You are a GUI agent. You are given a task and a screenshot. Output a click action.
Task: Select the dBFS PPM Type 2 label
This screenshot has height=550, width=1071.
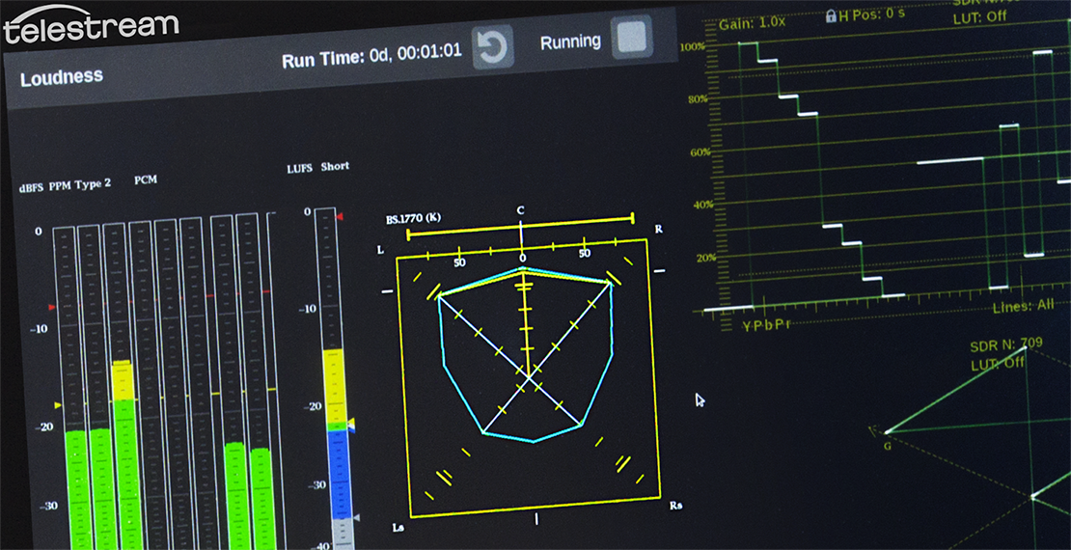[x=65, y=183]
